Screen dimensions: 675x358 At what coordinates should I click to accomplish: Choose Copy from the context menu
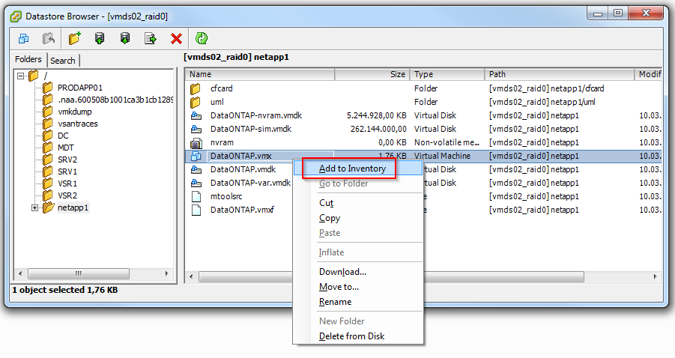(358, 218)
